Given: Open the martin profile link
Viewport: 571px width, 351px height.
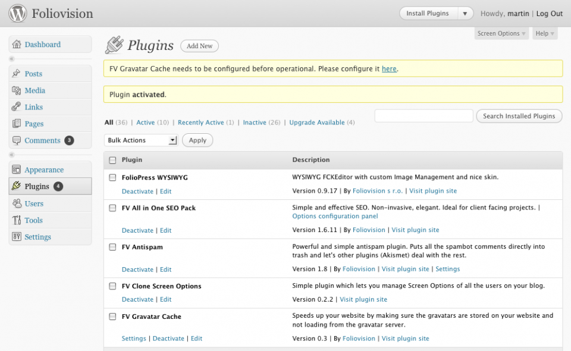Looking at the screenshot, I should [518, 14].
